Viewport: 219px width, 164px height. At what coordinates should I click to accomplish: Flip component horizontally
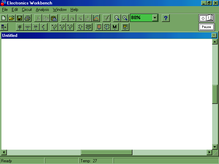coord(72,18)
